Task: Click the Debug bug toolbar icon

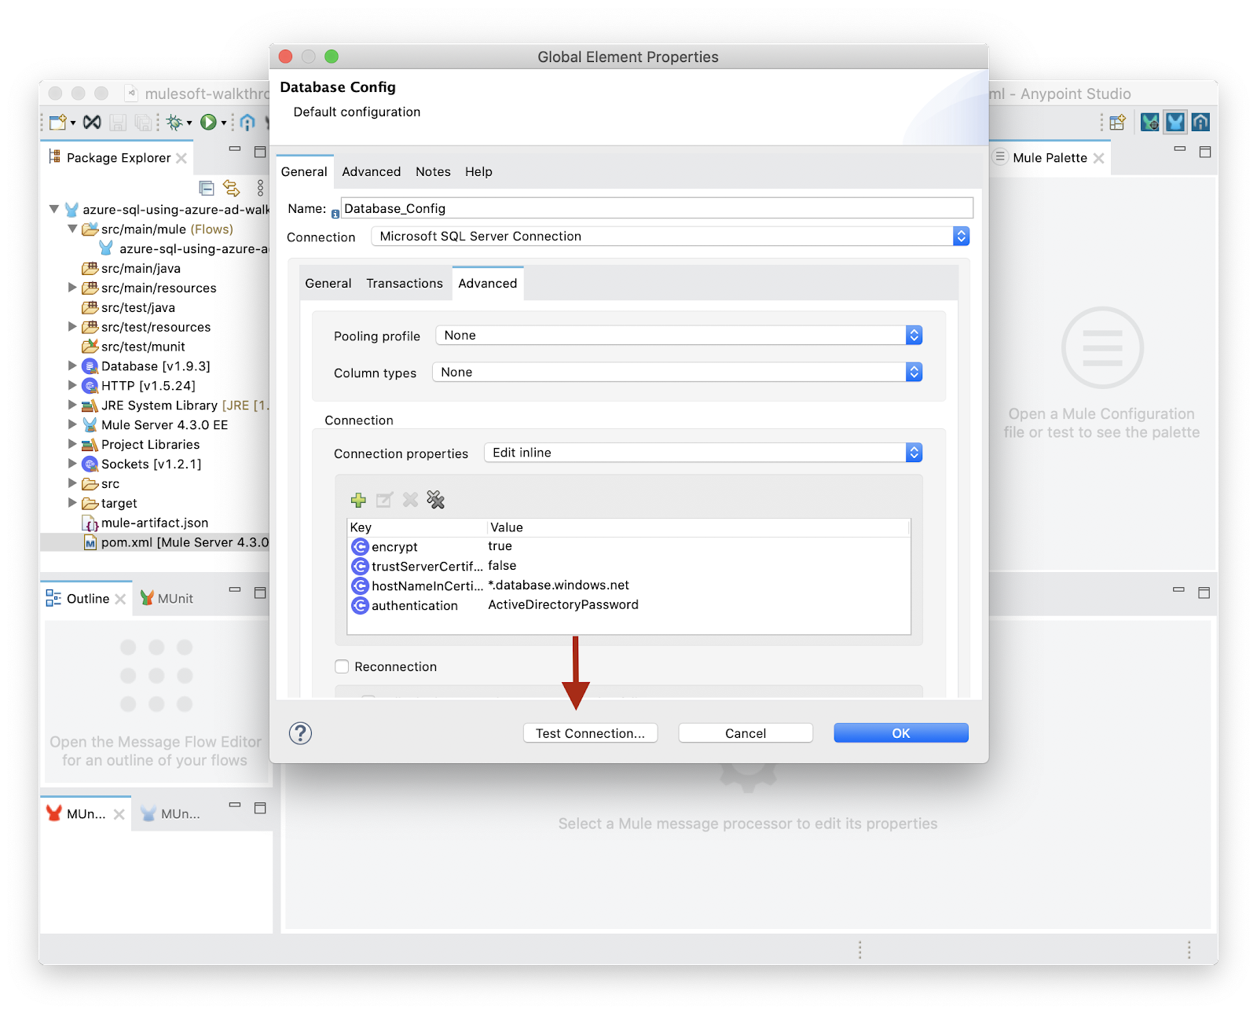Action: click(174, 122)
